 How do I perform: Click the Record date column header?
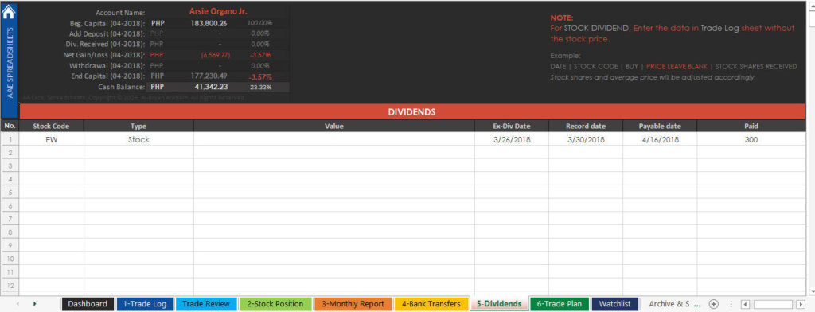(586, 126)
